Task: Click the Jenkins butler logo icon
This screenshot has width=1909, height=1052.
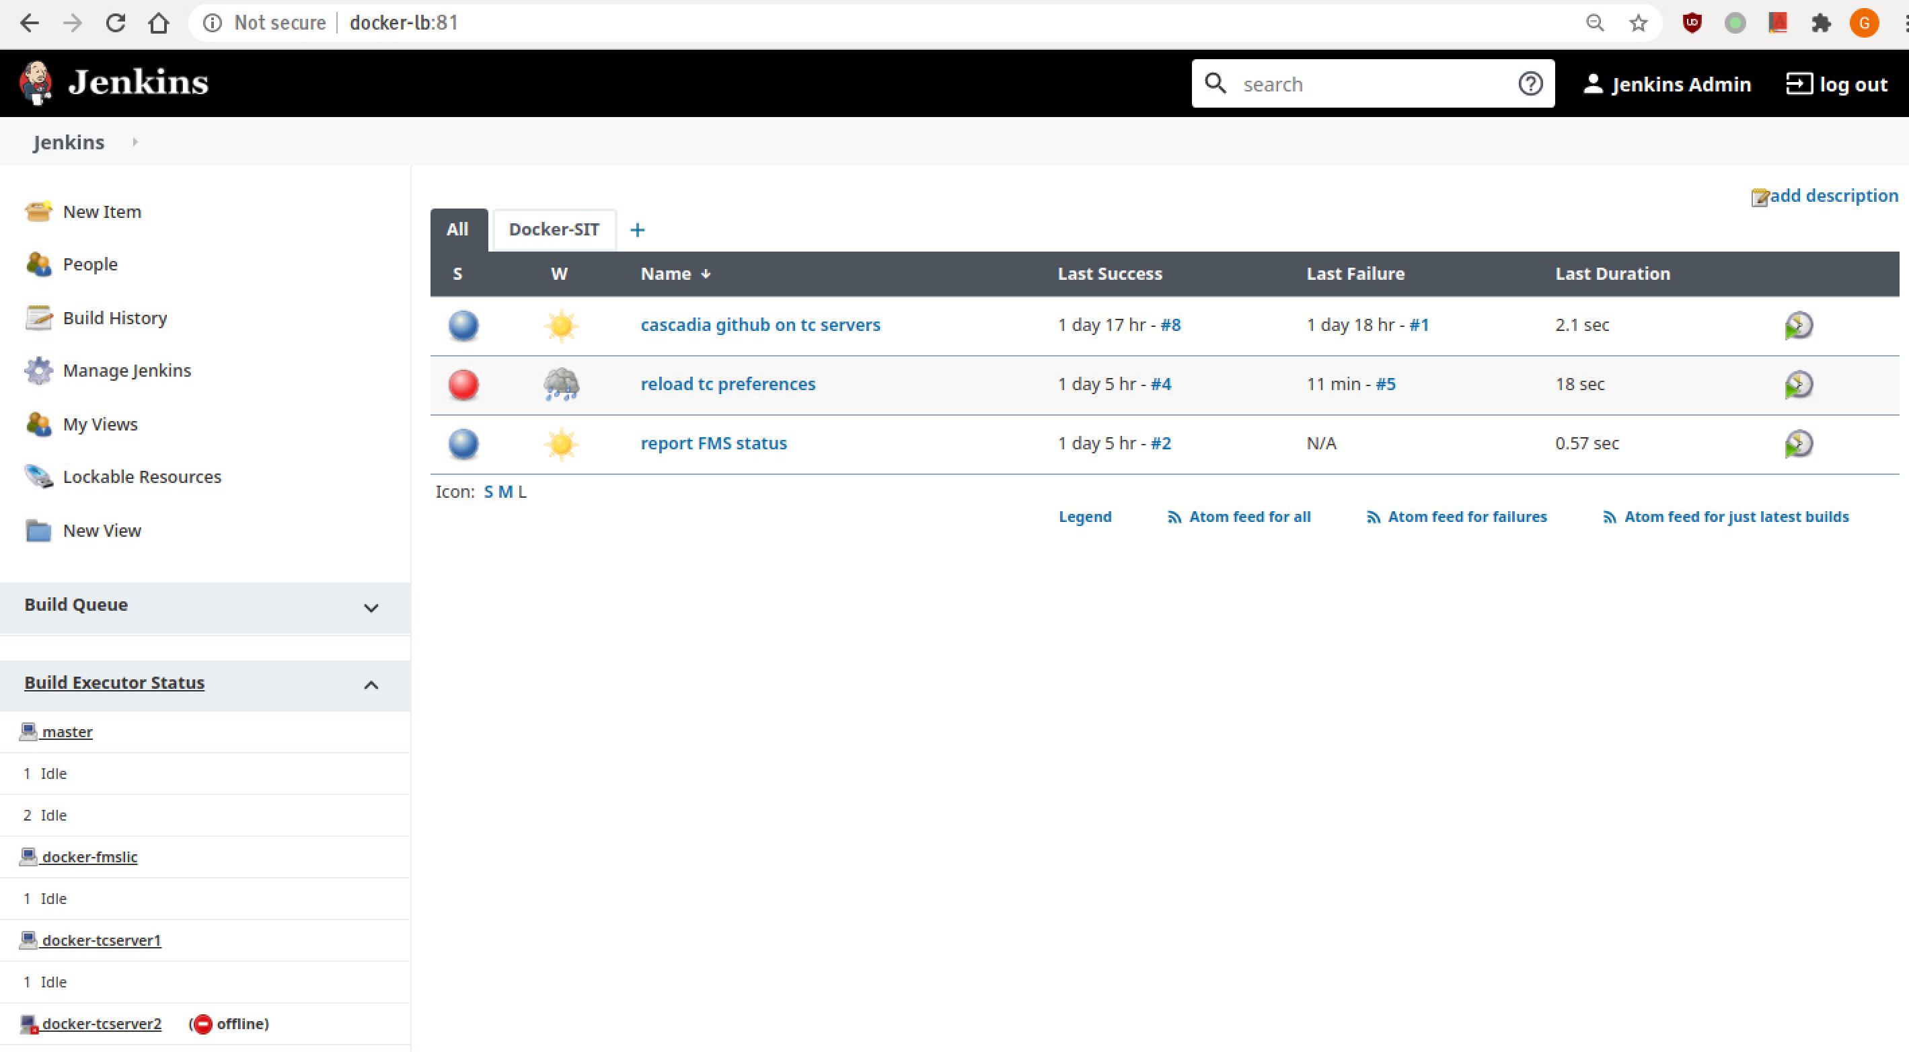Action: pos(36,83)
